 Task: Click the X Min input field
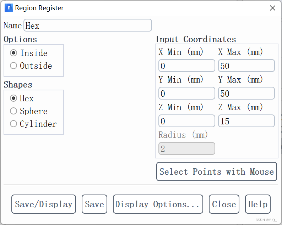[187, 66]
